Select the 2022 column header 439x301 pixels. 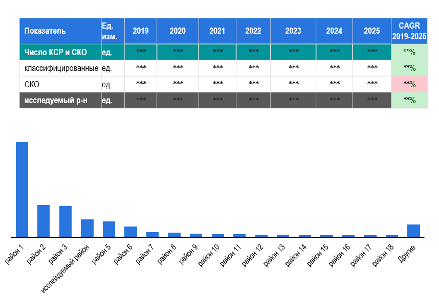(x=253, y=31)
